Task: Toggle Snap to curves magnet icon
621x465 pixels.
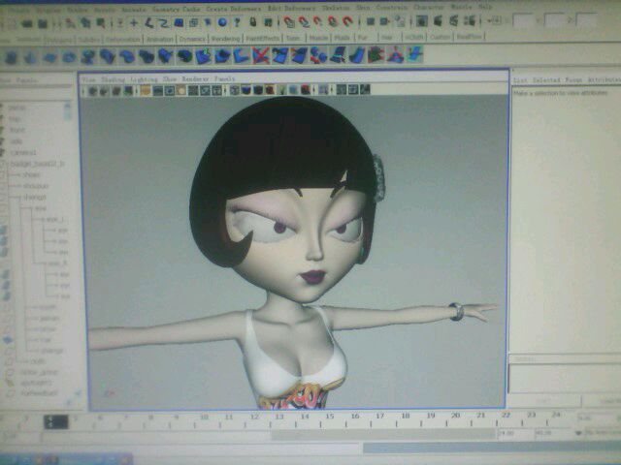Action: (304, 22)
